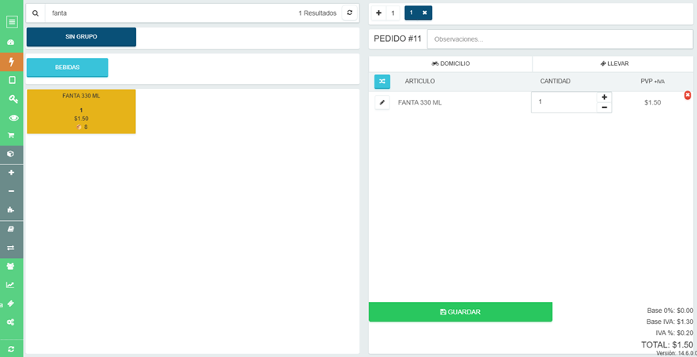Open the line chart reports icon
Screen dimensions: 697x357
[x=10, y=285]
